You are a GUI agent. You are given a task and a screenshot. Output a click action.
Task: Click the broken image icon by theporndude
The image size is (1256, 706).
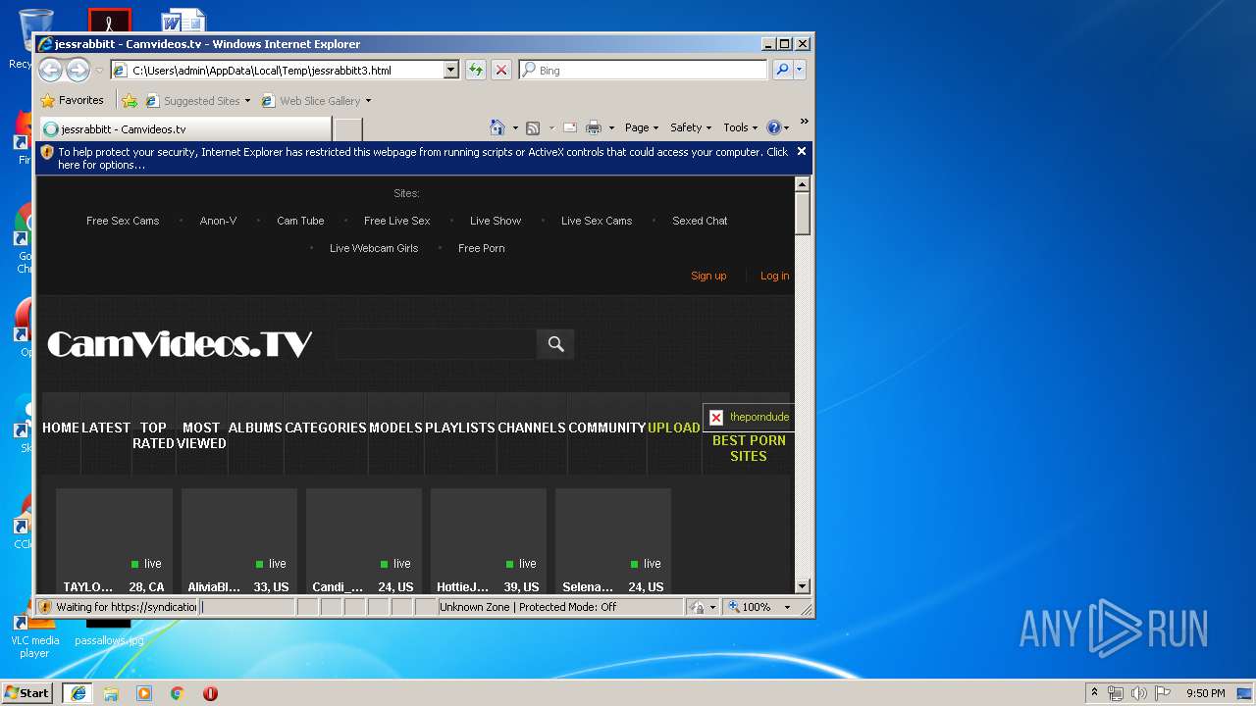point(716,417)
